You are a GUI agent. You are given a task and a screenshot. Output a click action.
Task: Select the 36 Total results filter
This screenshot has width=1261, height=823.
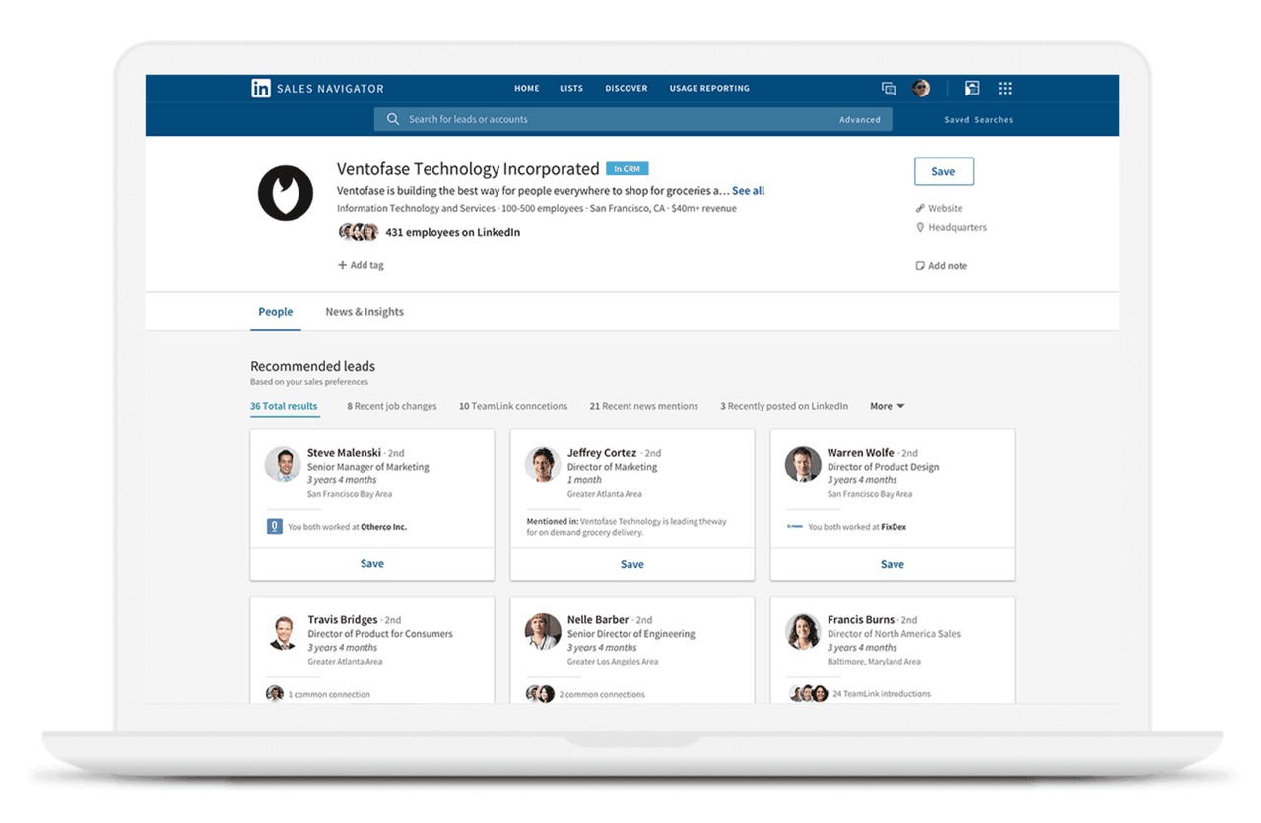pyautogui.click(x=284, y=406)
